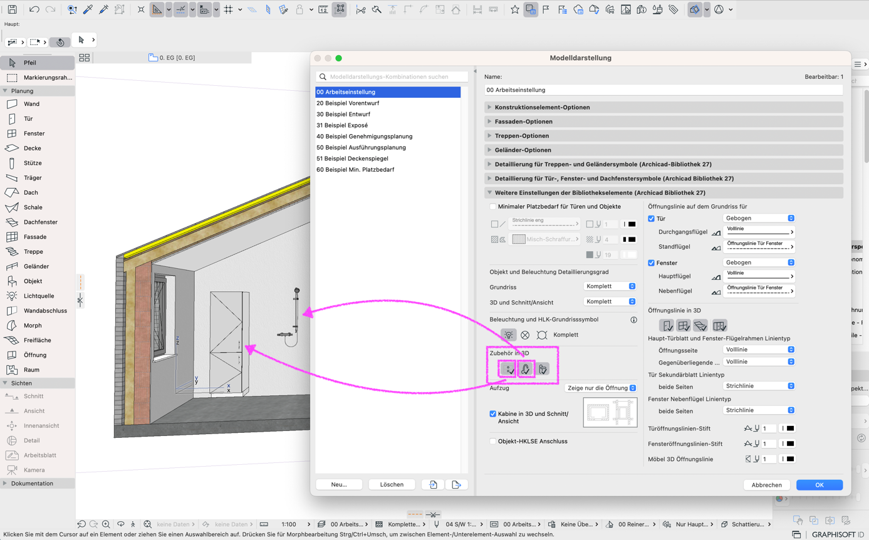Click the Abbrechen button
This screenshot has height=540, width=869.
click(x=766, y=485)
